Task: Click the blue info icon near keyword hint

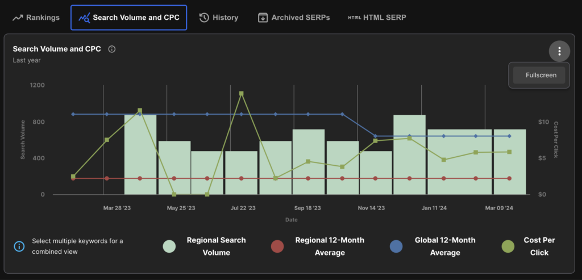Action: [19, 246]
